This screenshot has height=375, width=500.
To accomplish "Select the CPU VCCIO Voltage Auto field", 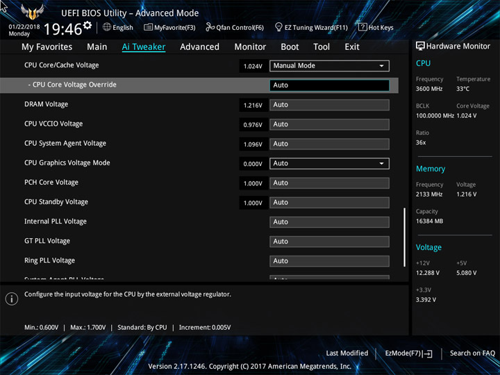I will click(x=329, y=124).
